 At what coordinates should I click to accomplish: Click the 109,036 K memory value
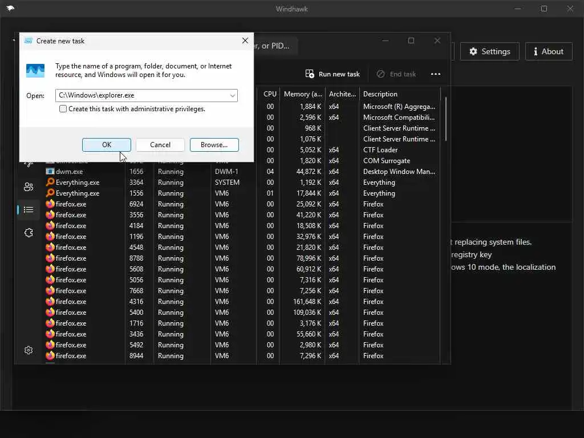[307, 313]
